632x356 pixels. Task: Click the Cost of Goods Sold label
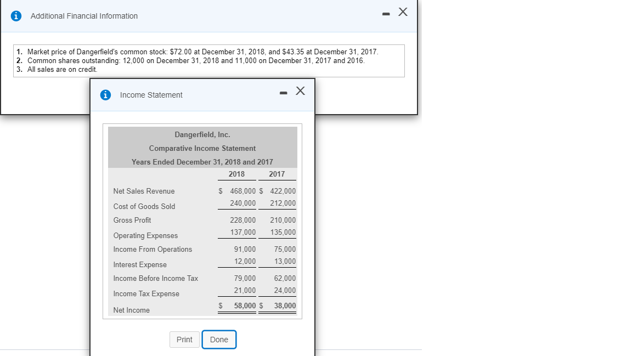click(144, 206)
